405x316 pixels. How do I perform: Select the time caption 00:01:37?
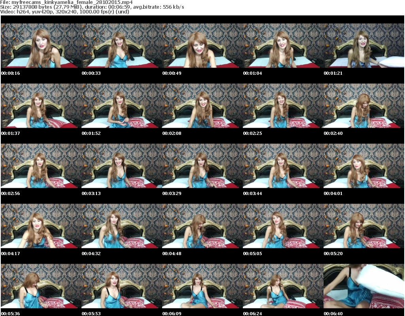(10, 133)
